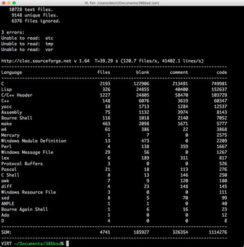244x247 pixels.
Task: Click the 'Bourne Again Shell' row name
Action: coord(24,209)
